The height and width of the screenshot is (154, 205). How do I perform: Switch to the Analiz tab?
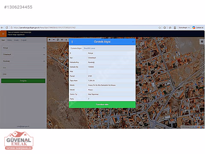(16, 40)
